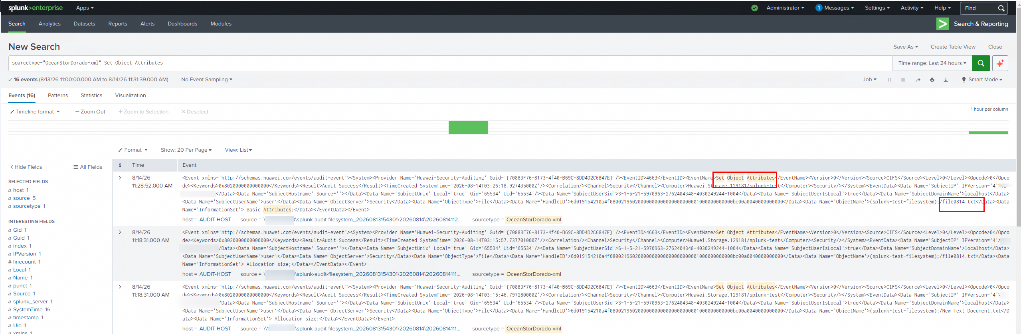This screenshot has height=334, width=1021.
Task: Open the Administrator dropdown
Action: click(x=785, y=8)
